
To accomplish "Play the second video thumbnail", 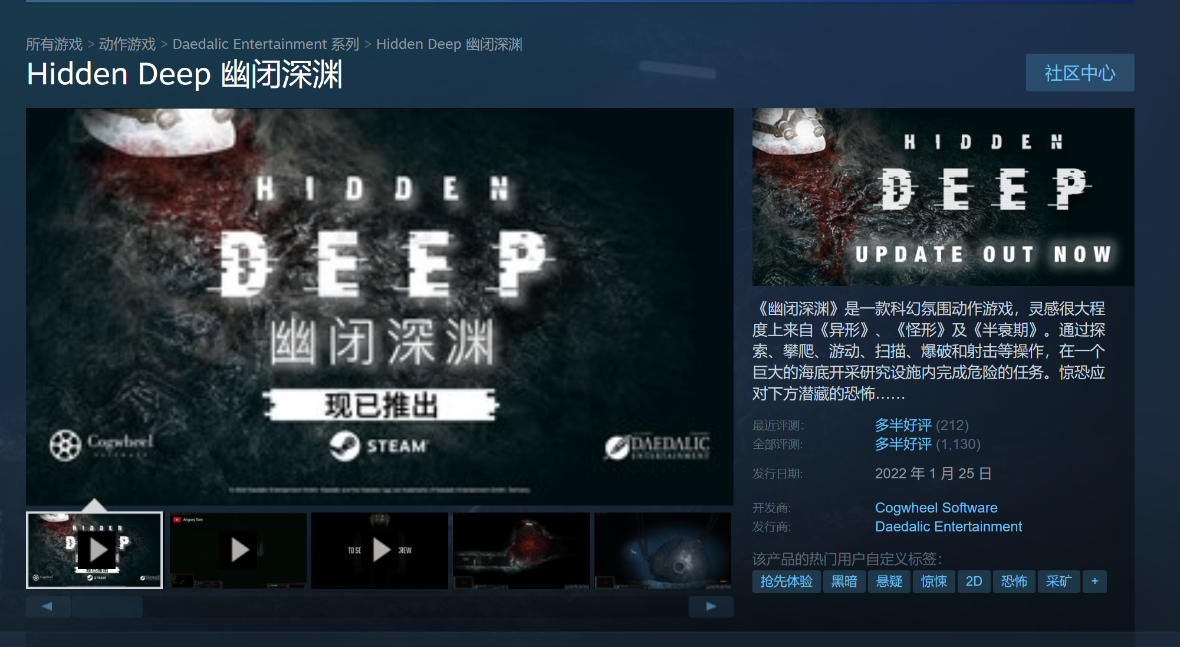I will click(238, 550).
